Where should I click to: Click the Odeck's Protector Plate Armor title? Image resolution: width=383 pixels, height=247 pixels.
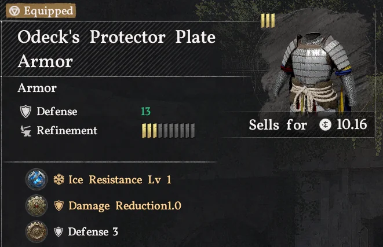pos(116,49)
